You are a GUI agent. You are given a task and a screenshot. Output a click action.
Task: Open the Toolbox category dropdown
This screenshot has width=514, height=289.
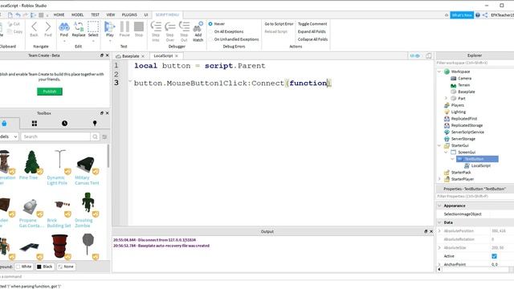pos(9,136)
